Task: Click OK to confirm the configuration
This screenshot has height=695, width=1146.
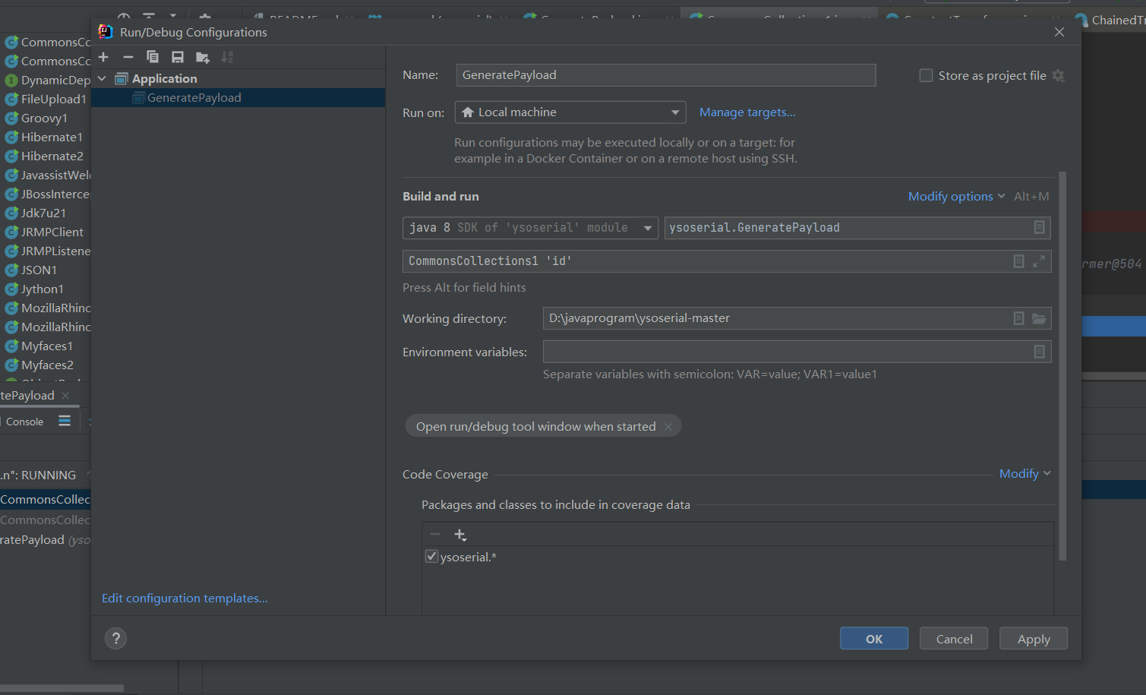Action: (x=874, y=639)
